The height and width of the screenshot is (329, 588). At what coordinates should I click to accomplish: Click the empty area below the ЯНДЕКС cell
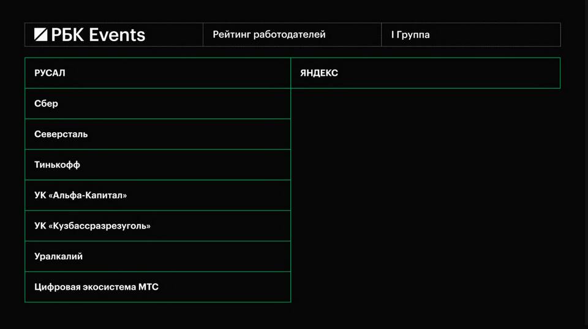425,196
